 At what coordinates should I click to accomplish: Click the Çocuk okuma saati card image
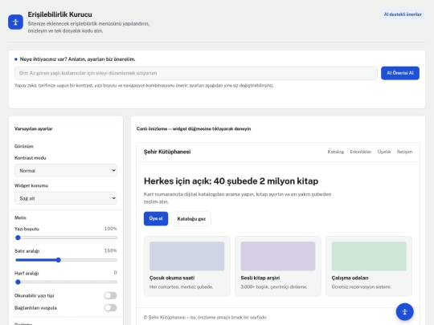click(x=186, y=256)
